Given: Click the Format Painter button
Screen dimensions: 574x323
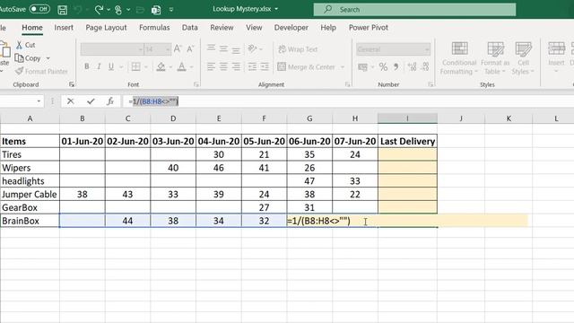Looking at the screenshot, I should 42,71.
